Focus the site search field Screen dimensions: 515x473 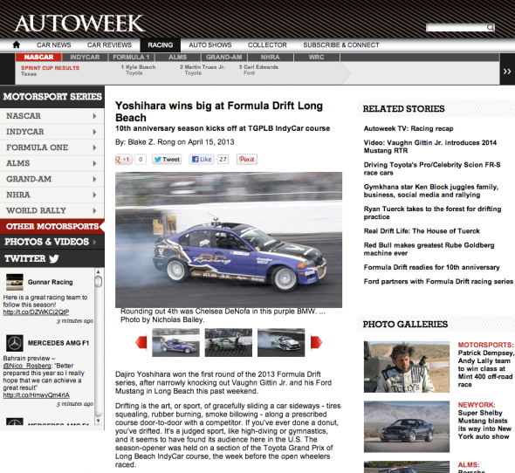[457, 27]
